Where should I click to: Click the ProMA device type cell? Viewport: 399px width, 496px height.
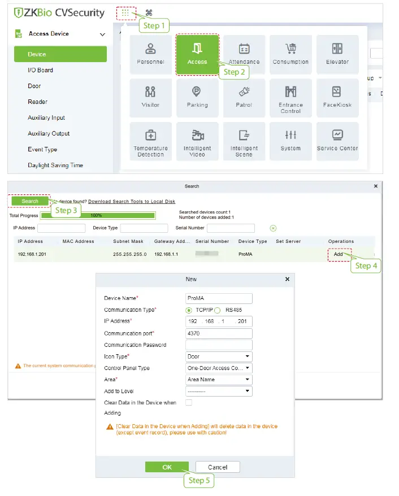(x=245, y=254)
